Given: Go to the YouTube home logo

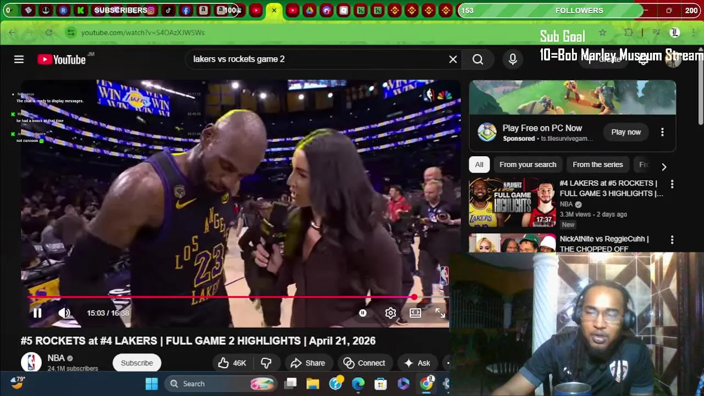Looking at the screenshot, I should 62,59.
